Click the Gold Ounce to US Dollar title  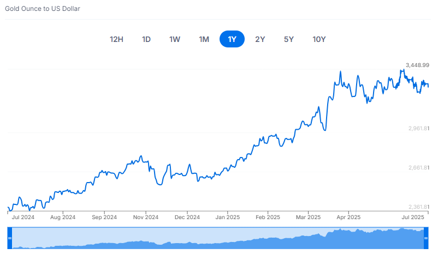(43, 9)
